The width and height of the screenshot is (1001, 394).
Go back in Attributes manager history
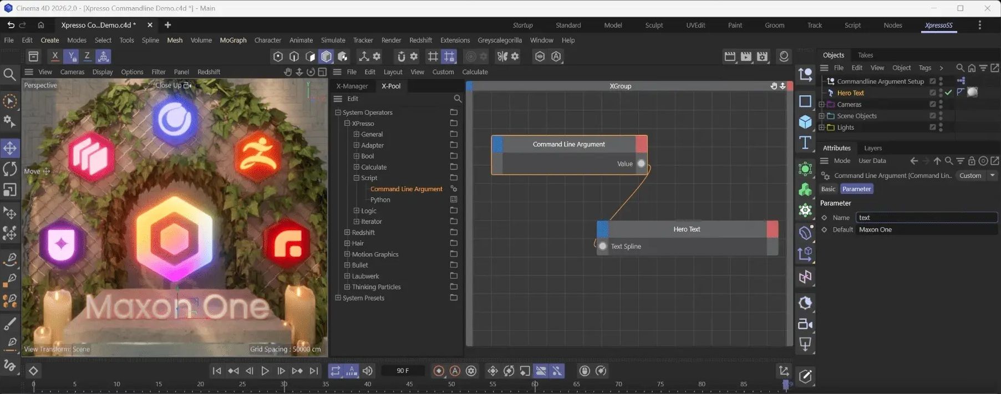pyautogui.click(x=914, y=161)
